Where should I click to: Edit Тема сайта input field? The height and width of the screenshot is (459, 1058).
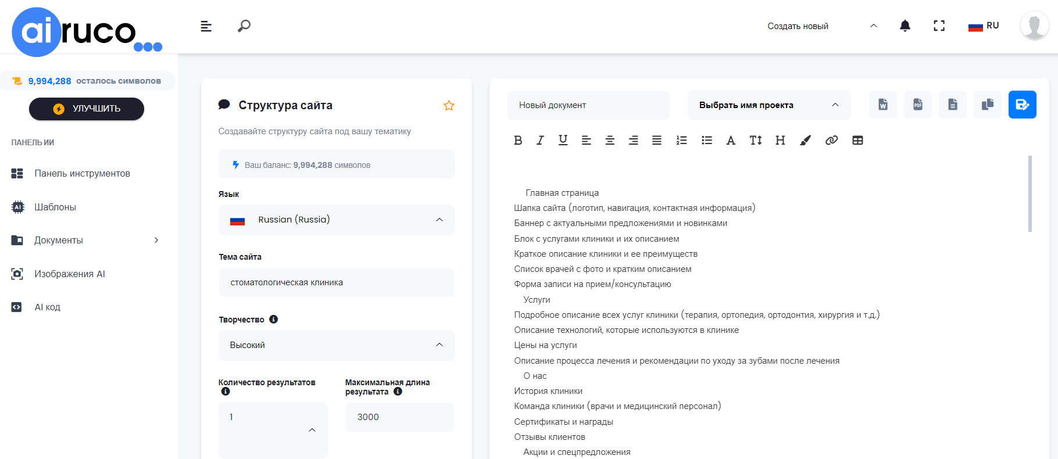(x=337, y=282)
